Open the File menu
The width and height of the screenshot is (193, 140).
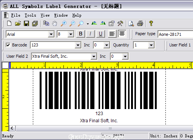click(x=15, y=15)
